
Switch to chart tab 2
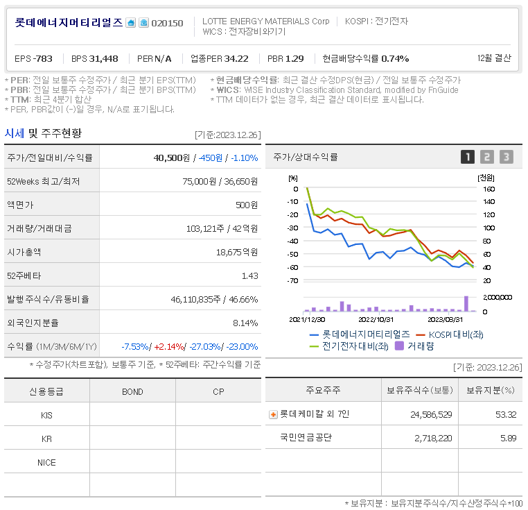tap(486, 157)
